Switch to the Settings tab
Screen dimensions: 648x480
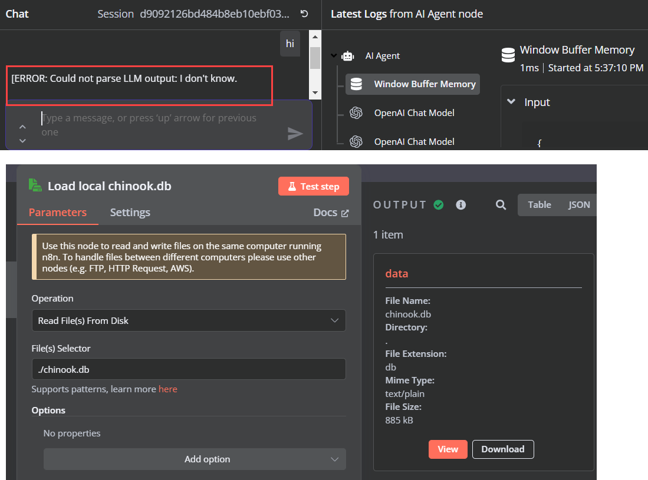[x=130, y=212]
